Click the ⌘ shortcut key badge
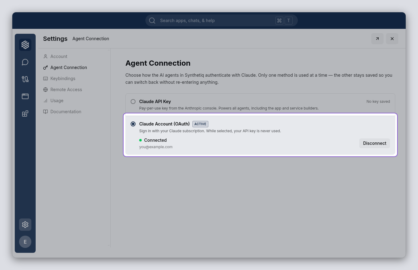The width and height of the screenshot is (418, 270). click(279, 21)
